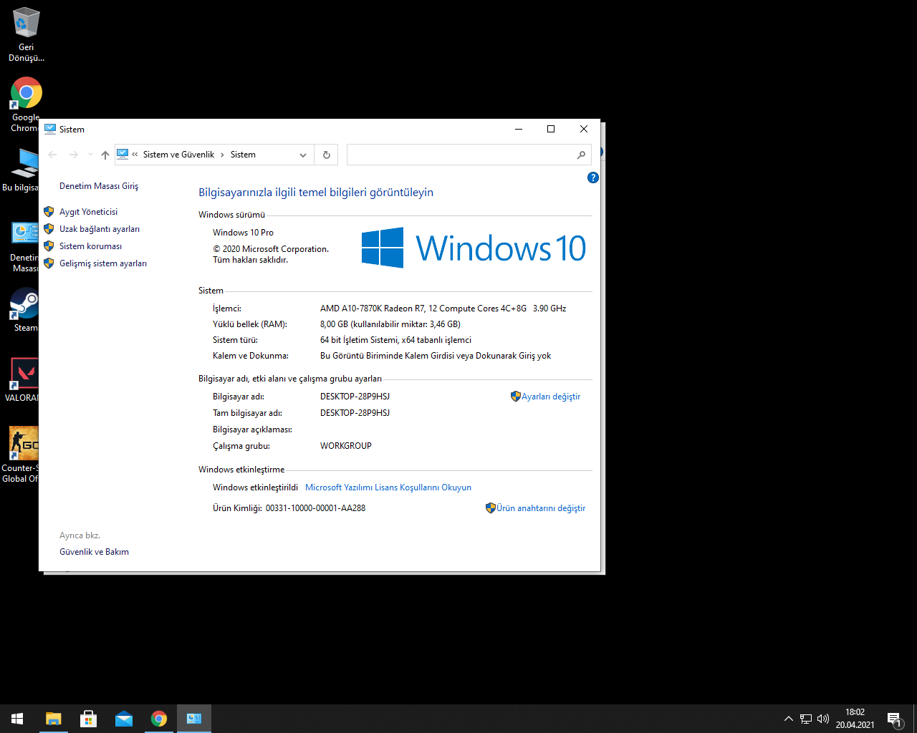Click the Sistem breadcrumb item
Viewport: 917px width, 733px height.
coord(243,155)
